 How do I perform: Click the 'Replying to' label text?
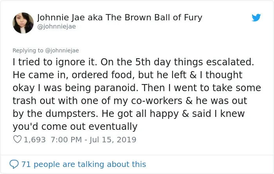28,50
